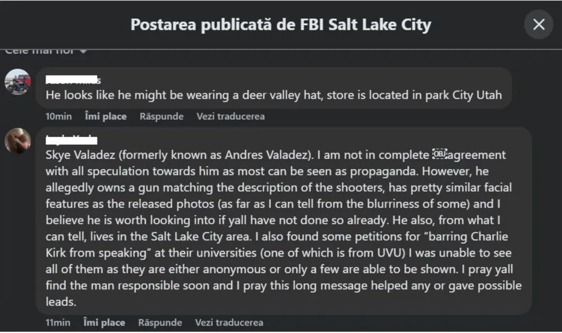Viewport: 562px width, 333px height.
Task: Click the '10min' timestamp of the first comment
Action: (x=58, y=116)
